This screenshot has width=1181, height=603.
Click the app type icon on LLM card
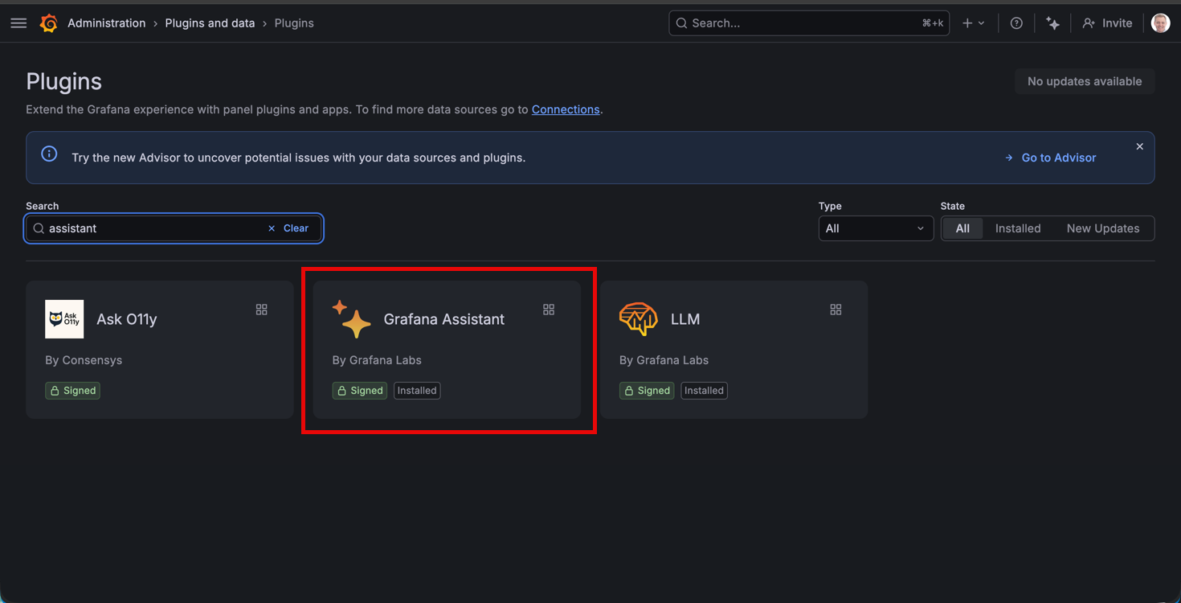836,310
